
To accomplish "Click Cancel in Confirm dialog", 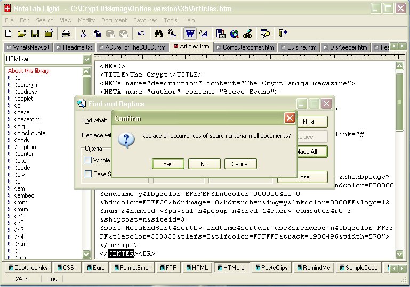I will click(x=240, y=164).
